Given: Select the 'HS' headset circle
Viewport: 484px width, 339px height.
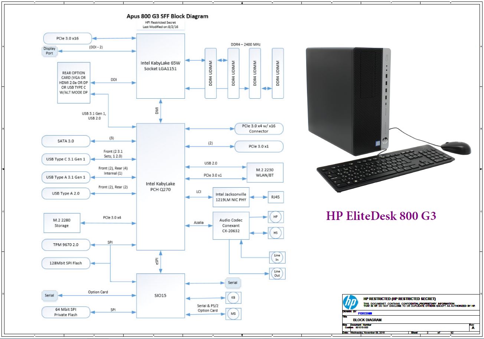Looking at the screenshot, I should click(x=276, y=233).
